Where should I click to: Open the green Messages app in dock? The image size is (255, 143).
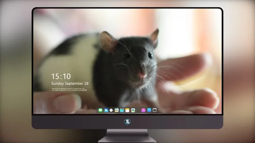pyautogui.click(x=100, y=110)
